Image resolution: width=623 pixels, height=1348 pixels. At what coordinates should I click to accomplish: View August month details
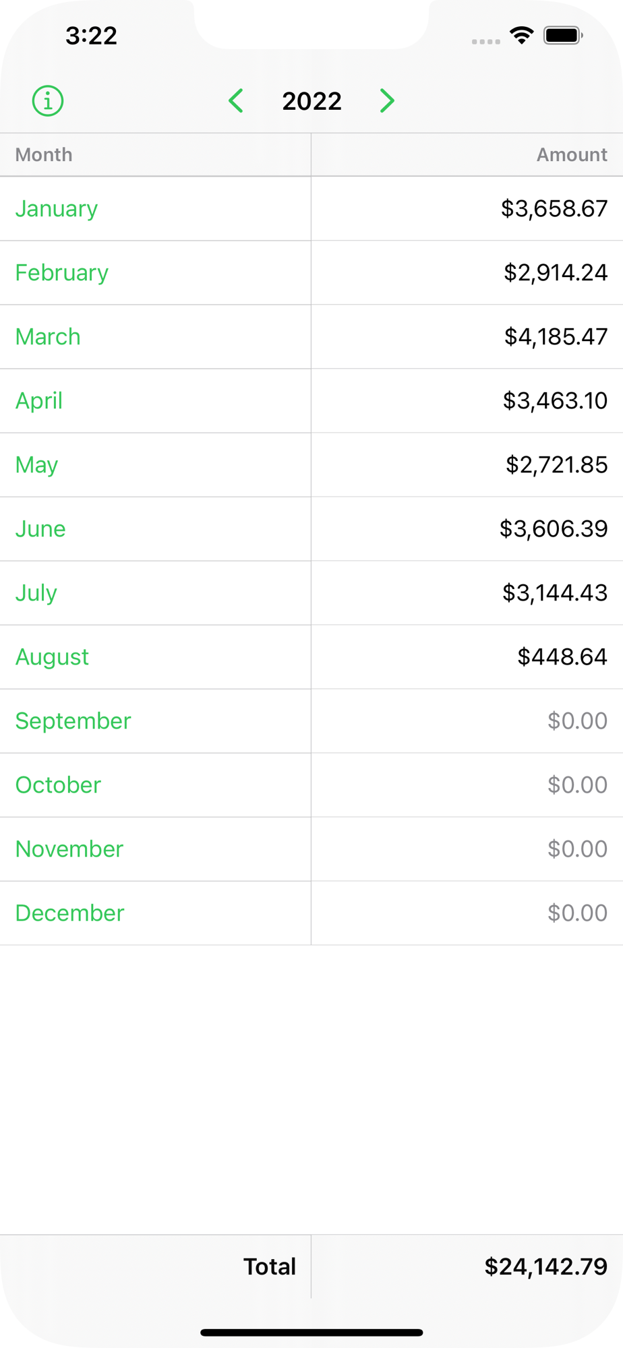click(x=52, y=657)
